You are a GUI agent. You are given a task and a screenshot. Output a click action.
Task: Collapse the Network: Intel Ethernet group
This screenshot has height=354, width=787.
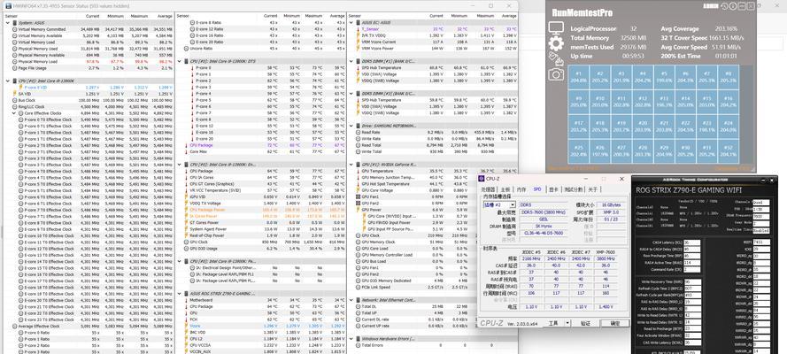click(351, 300)
